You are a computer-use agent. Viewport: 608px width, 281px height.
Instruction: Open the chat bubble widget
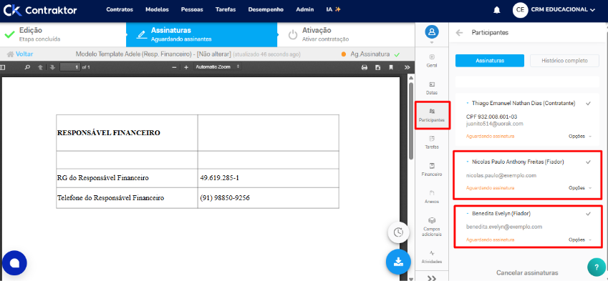[x=14, y=263]
